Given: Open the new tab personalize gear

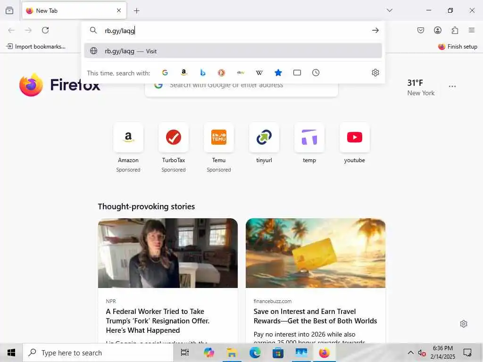Looking at the screenshot, I should click(x=463, y=324).
